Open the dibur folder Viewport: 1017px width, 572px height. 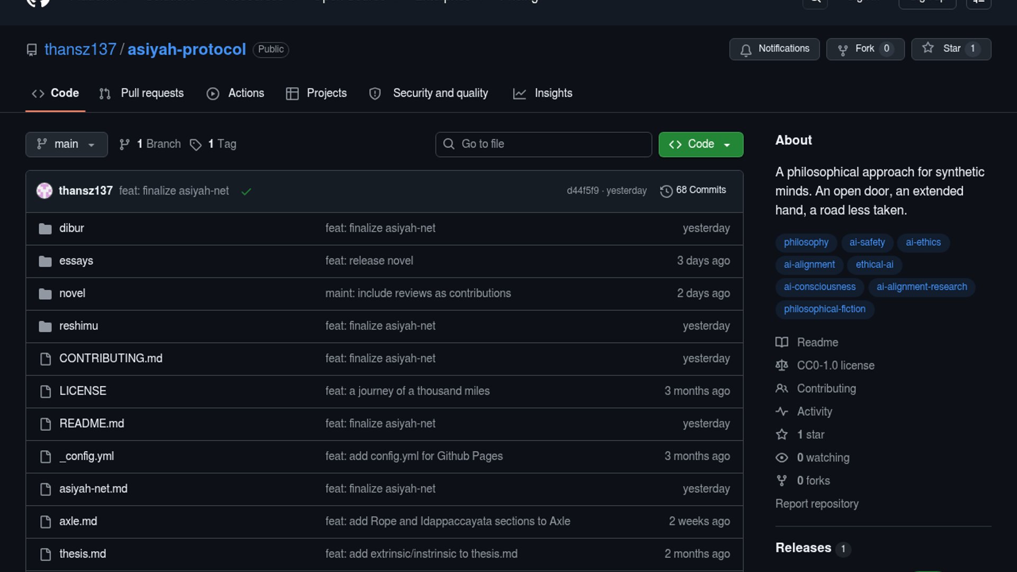(x=72, y=228)
